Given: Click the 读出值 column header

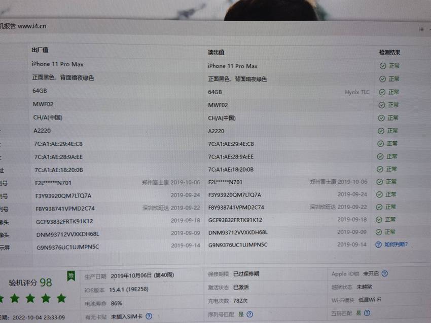Looking at the screenshot, I should (x=216, y=52).
